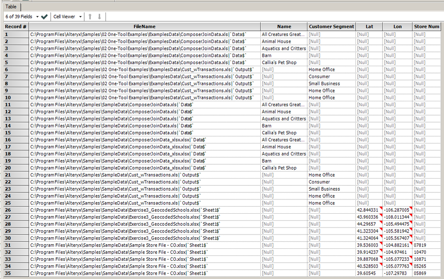Screen dimensions: 444x279
Task: Click ComposerJoinData_xlsx FileName cell in record 16
Action: [145, 140]
